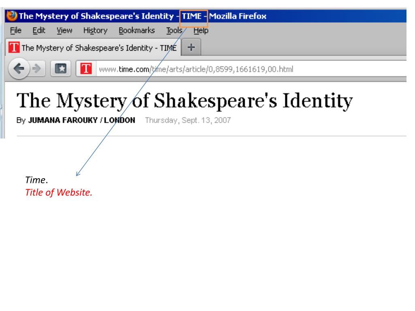
Task: Click the italic Time. caption text
Action: [x=36, y=180]
